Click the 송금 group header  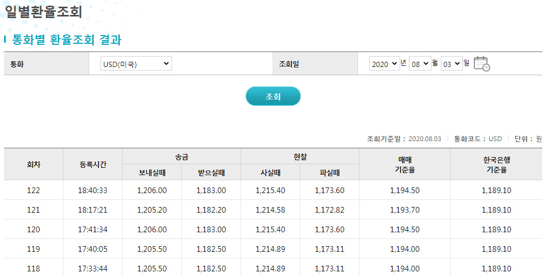tap(181, 157)
